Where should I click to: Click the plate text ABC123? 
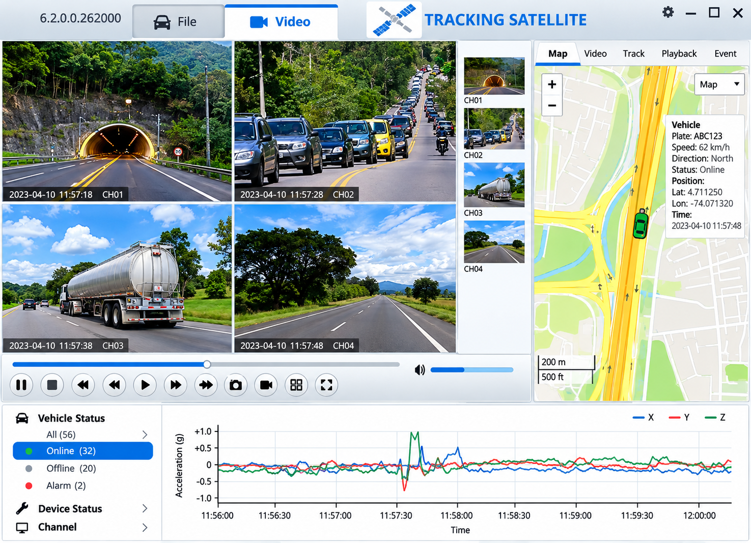pos(708,136)
